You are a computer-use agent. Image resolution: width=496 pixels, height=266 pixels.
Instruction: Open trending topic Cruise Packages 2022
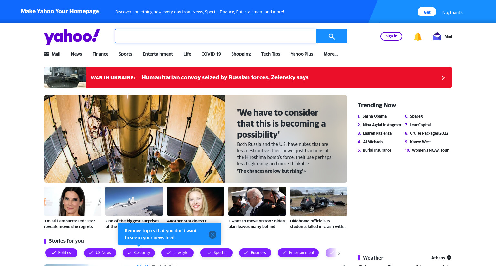[429, 133]
